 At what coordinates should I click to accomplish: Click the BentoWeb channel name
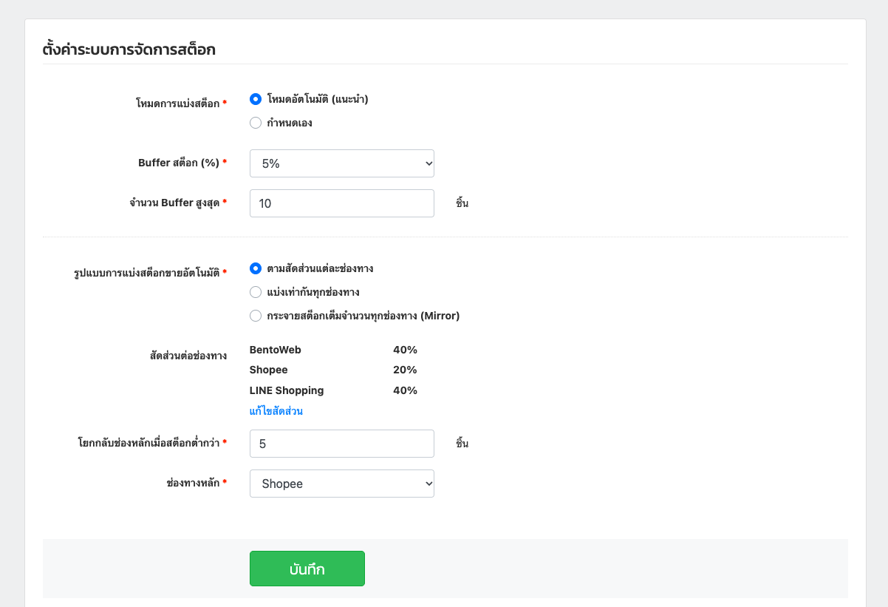click(276, 350)
